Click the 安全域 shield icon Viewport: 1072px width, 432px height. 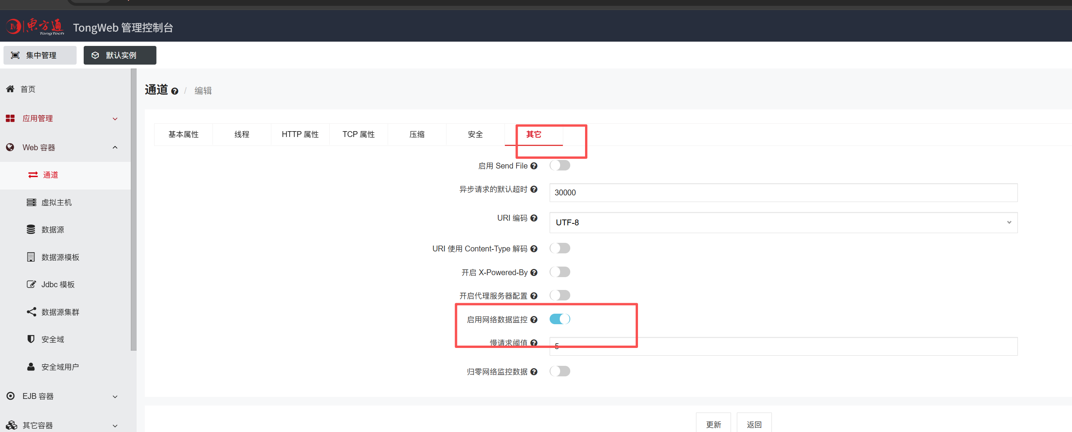(31, 339)
